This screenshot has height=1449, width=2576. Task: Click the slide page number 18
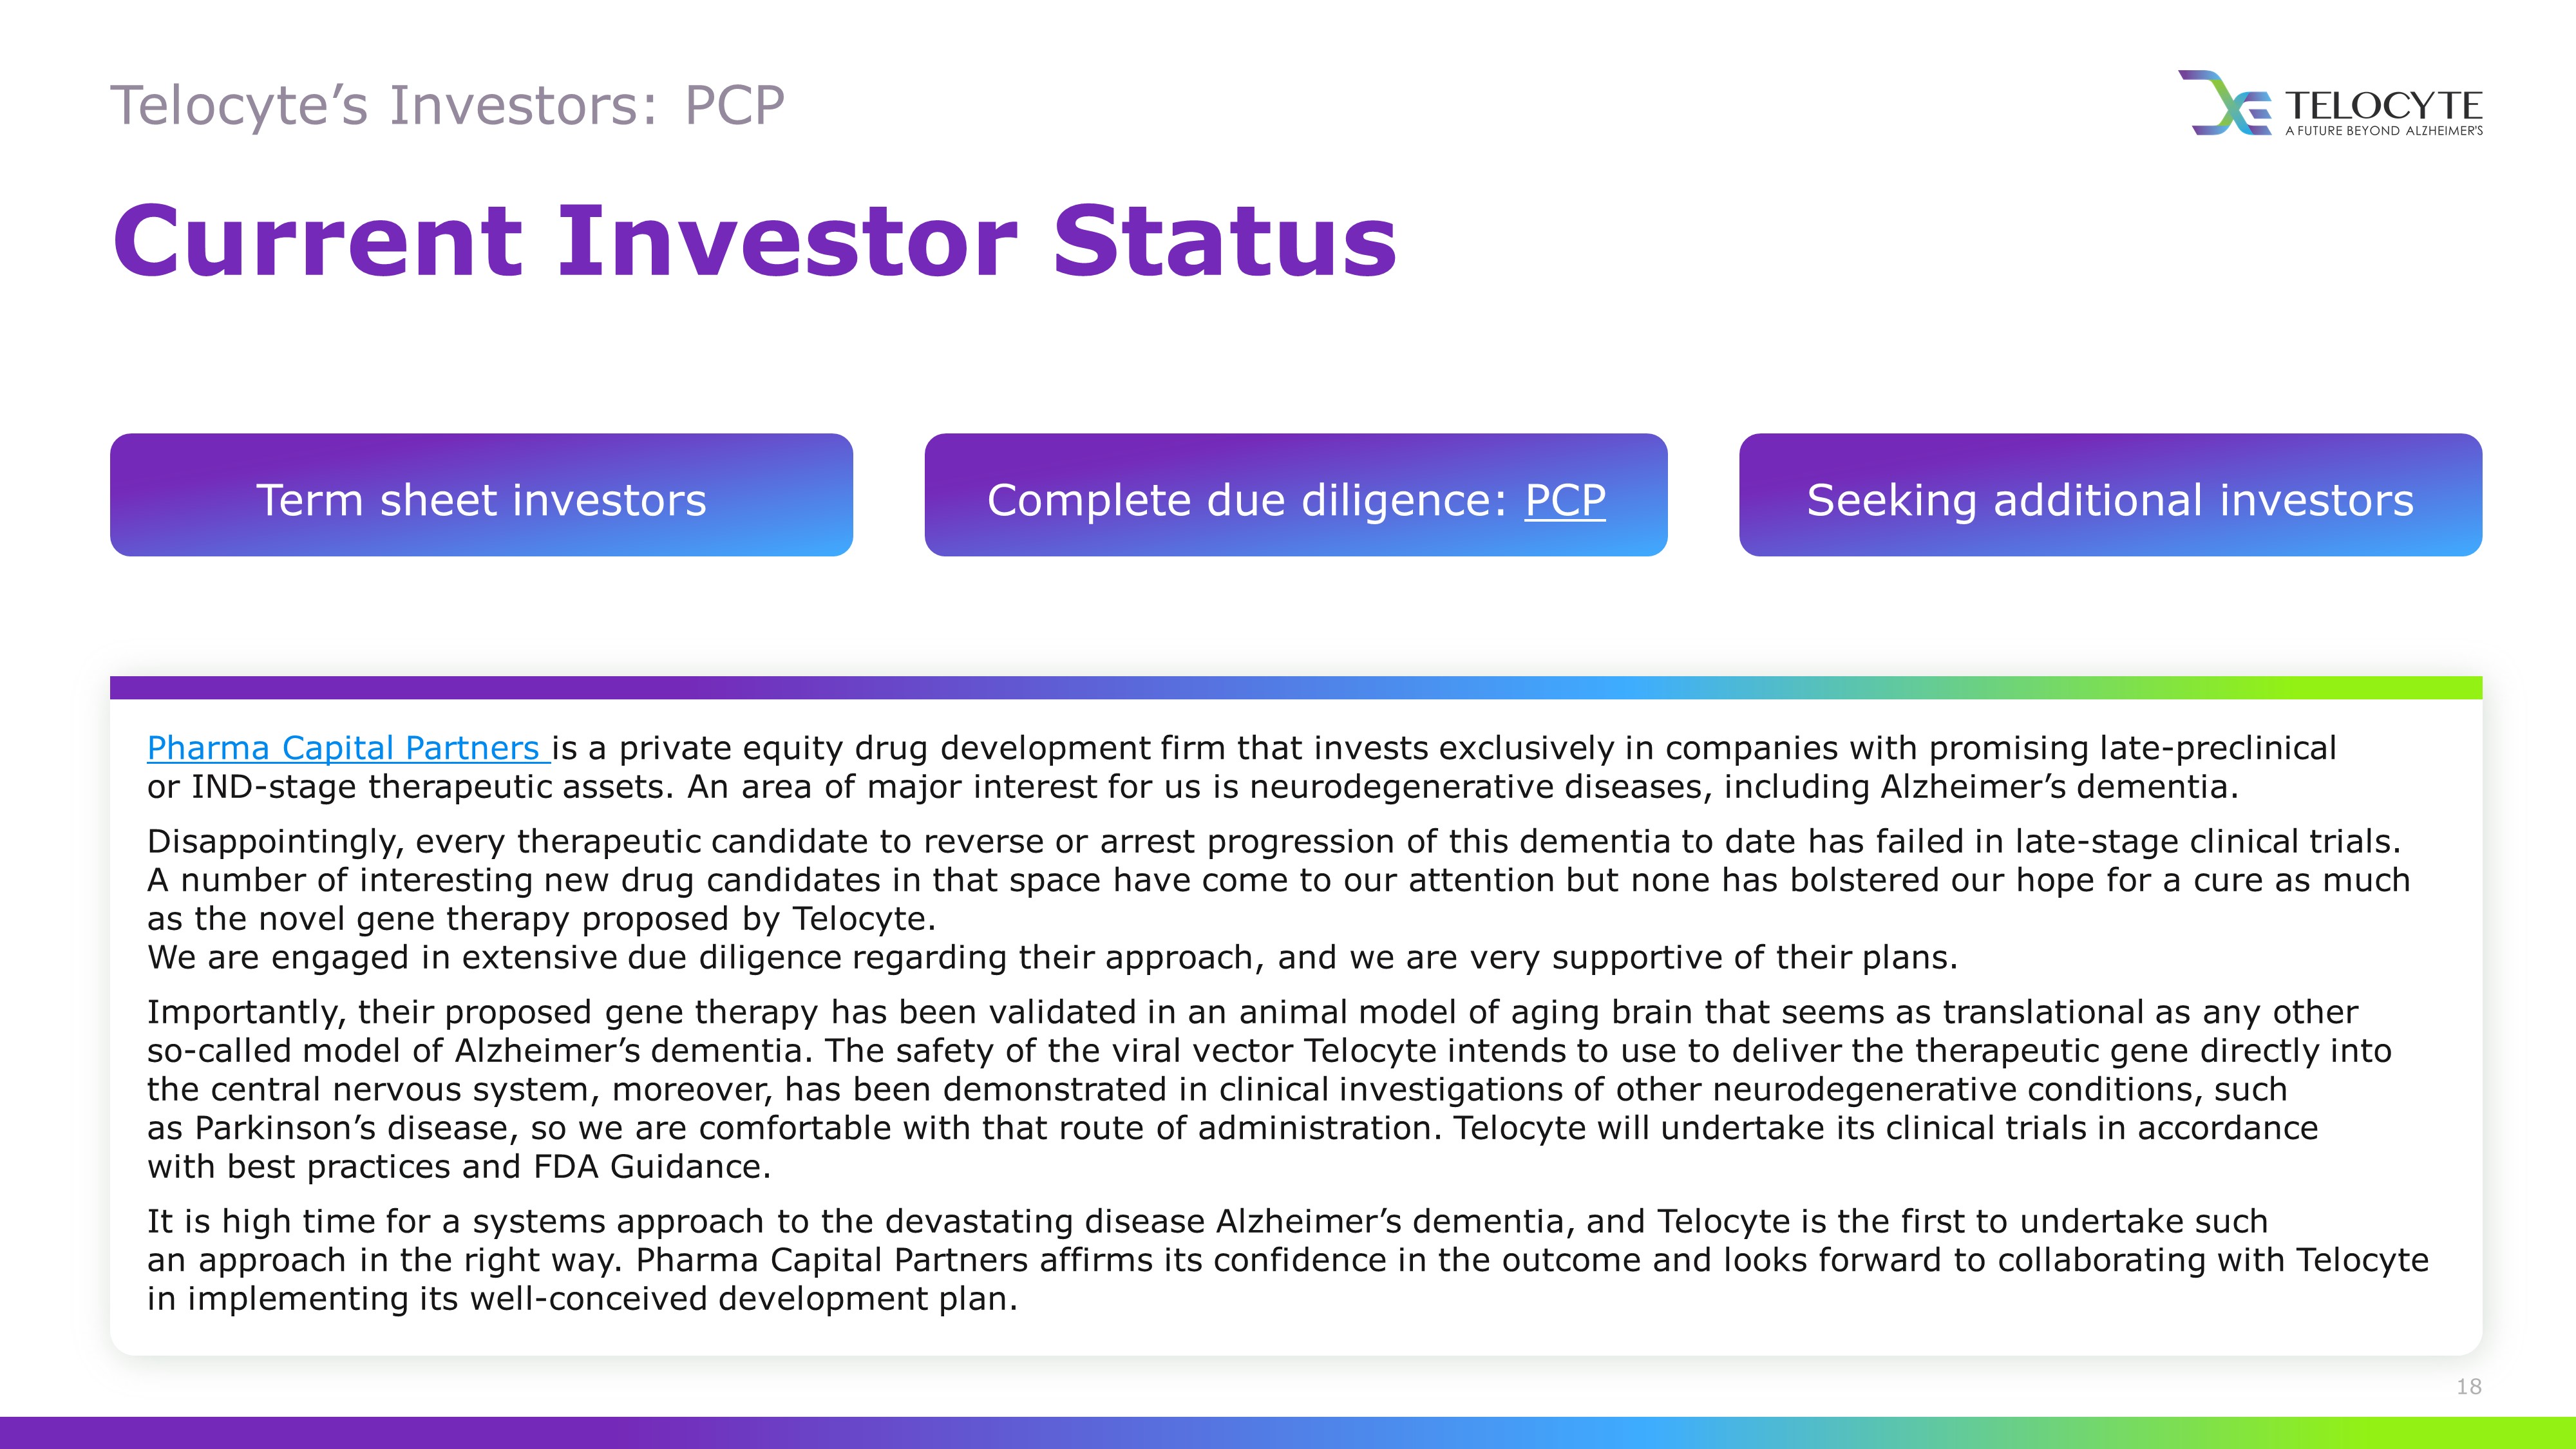click(x=2469, y=1386)
